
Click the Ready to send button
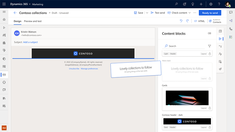coord(210,13)
